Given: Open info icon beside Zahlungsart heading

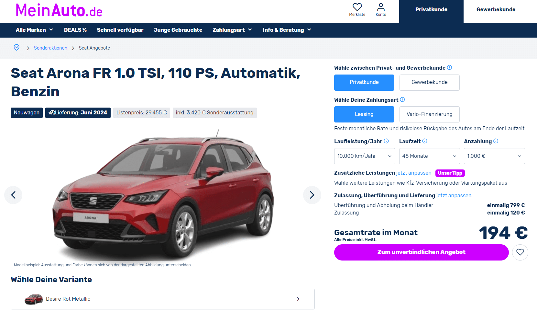Looking at the screenshot, I should pos(402,99).
